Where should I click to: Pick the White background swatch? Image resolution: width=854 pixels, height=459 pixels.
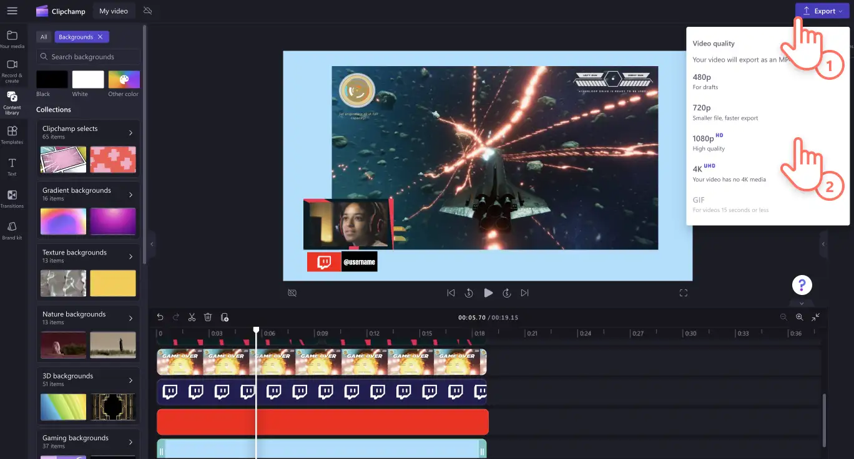point(88,79)
